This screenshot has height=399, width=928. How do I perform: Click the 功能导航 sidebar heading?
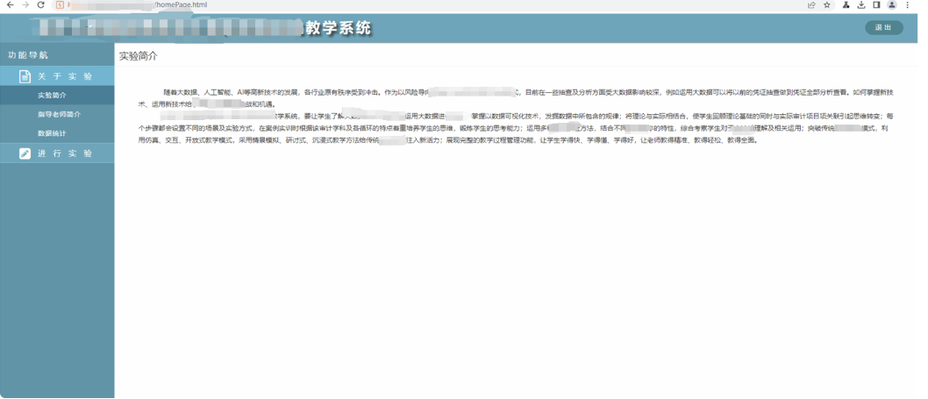(x=28, y=55)
